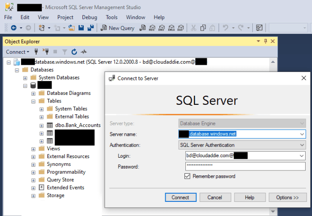Click the Options >> button
Image resolution: width=312 pixels, height=216 pixels.
click(x=287, y=197)
